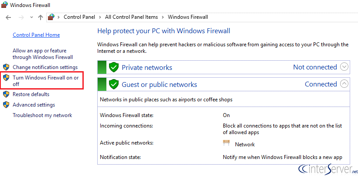Collapse the Guest or public networks chevron
Viewport: 358px width, 176px height.
344,84
